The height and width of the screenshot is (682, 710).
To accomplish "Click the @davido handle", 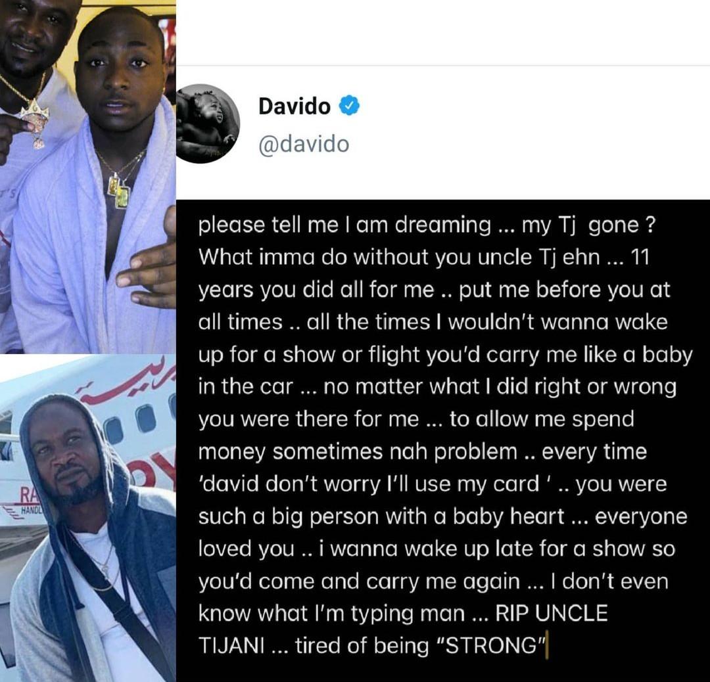I will (303, 145).
